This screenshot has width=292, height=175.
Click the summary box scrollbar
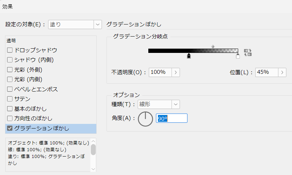[93, 150]
